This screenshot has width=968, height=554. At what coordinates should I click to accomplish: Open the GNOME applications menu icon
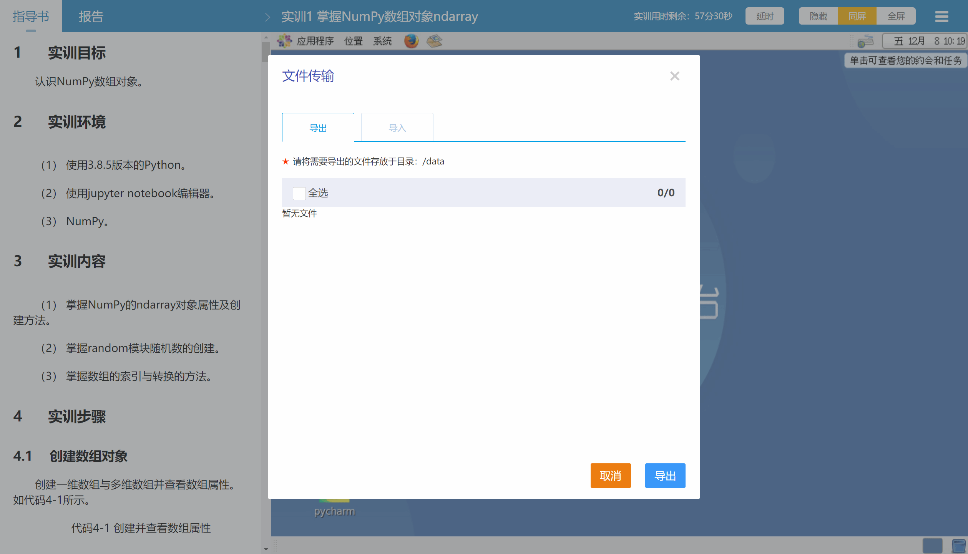click(x=285, y=41)
